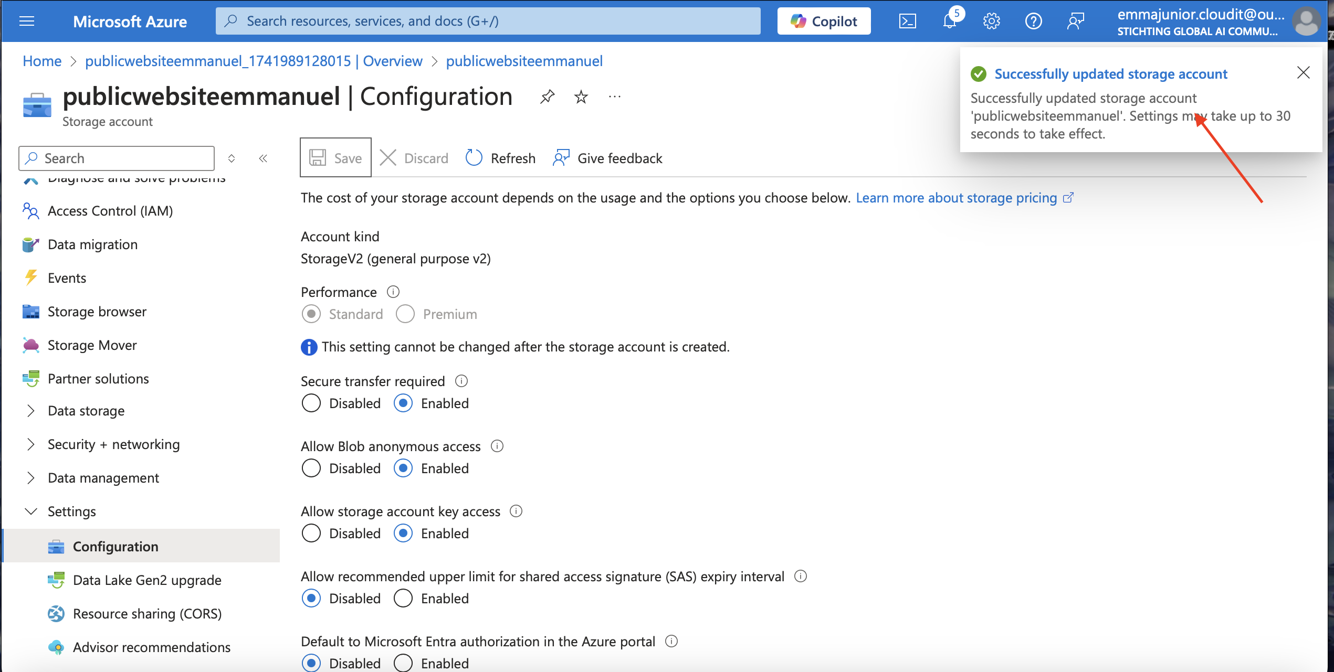Open publicwebsiteemmanuel breadcrumb link
This screenshot has height=672, width=1334.
click(x=524, y=61)
